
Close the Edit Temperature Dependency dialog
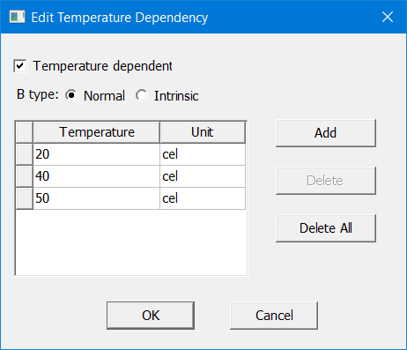tap(388, 17)
